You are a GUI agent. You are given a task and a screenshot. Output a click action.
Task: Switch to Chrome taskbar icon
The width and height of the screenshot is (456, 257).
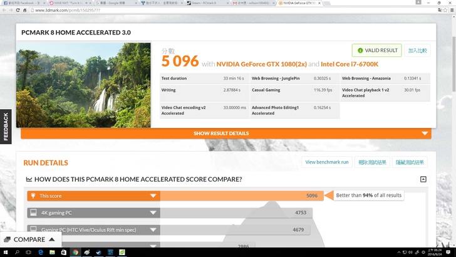[75, 253]
